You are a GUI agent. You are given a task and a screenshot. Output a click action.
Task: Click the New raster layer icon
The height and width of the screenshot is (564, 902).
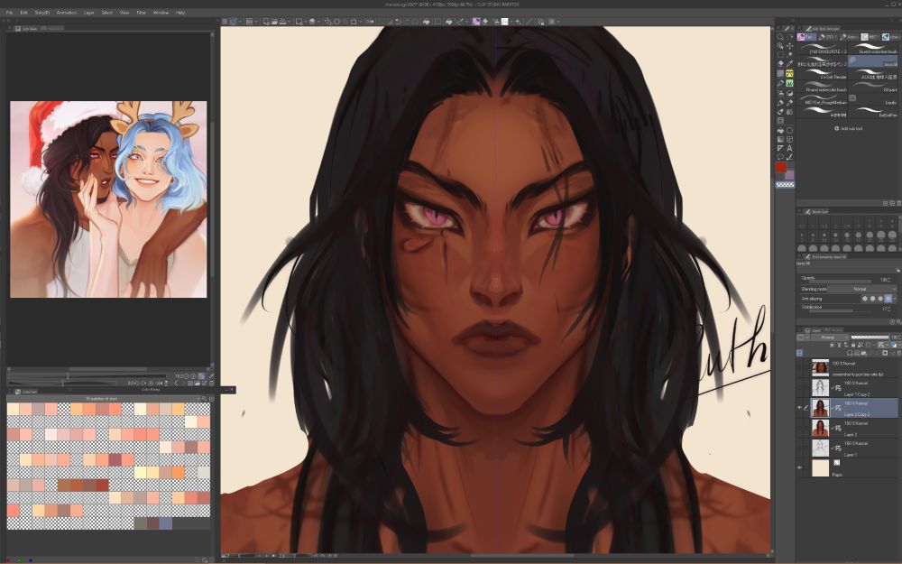pos(850,353)
